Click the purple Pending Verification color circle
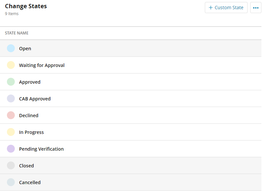This screenshot has height=193, width=267. tap(11, 149)
